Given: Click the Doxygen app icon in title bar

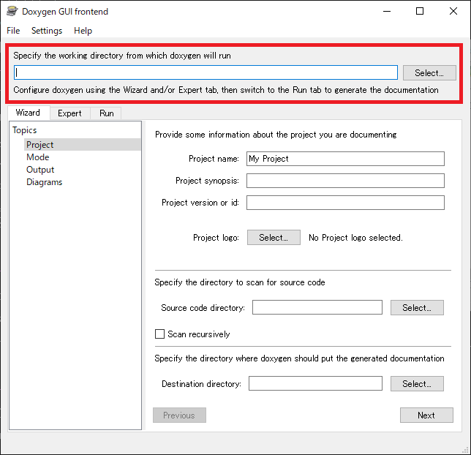Looking at the screenshot, I should coord(12,11).
